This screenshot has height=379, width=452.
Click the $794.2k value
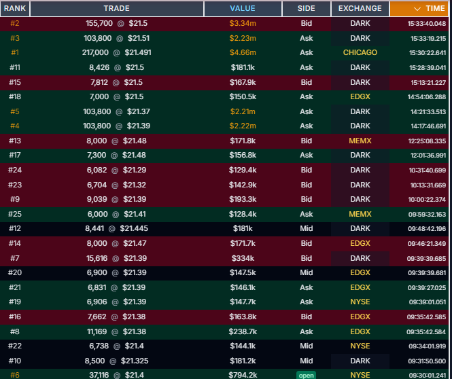pyautogui.click(x=243, y=375)
